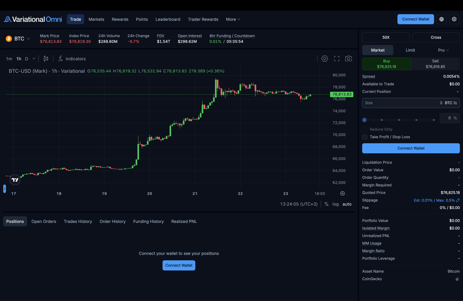Expand the left chart side panel handle
This screenshot has width=463, height=301.
pyautogui.click(x=4, y=189)
